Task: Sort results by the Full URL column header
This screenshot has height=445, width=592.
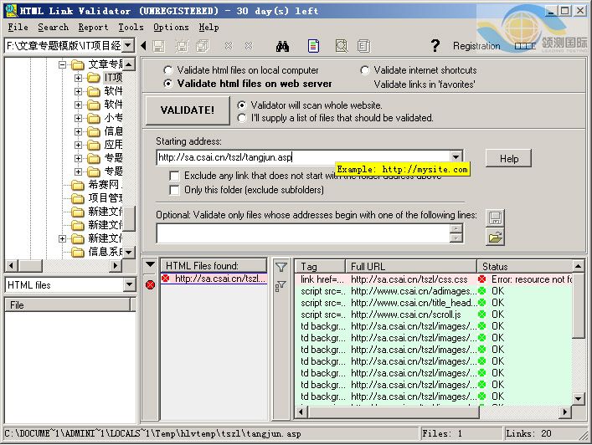Action: 411,267
